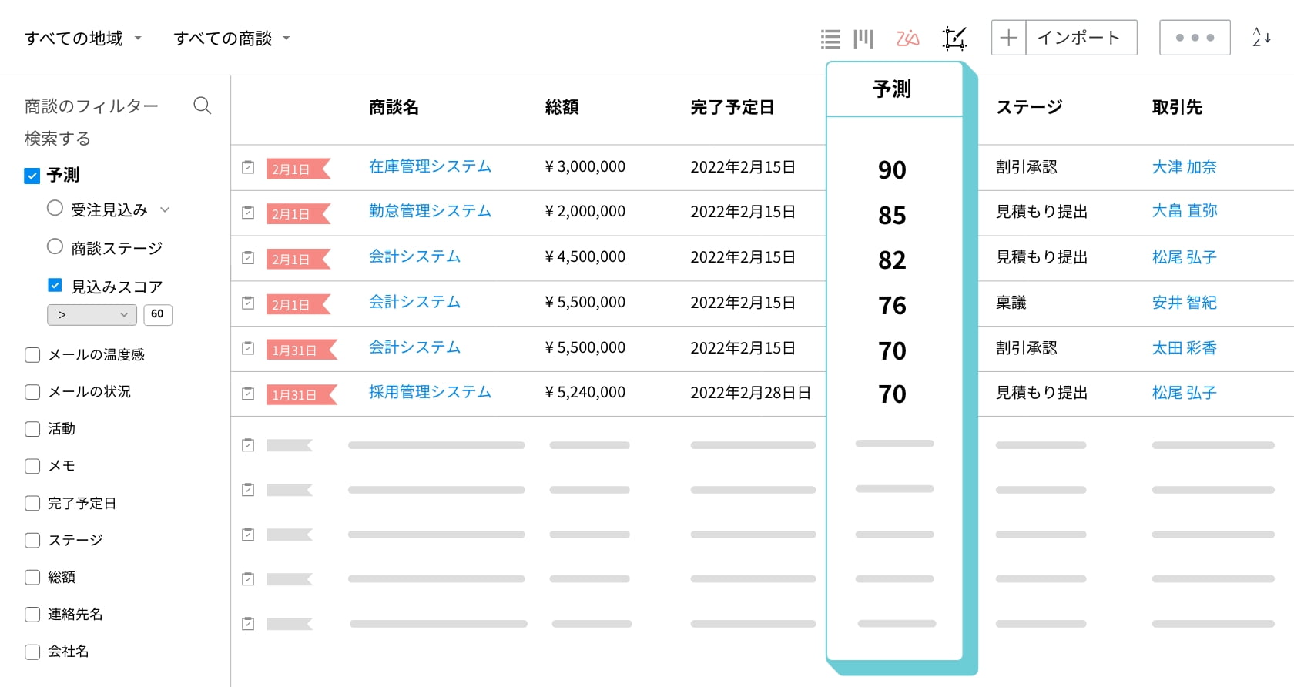Click the インポート button
Image resolution: width=1294 pixels, height=687 pixels.
tap(1080, 38)
